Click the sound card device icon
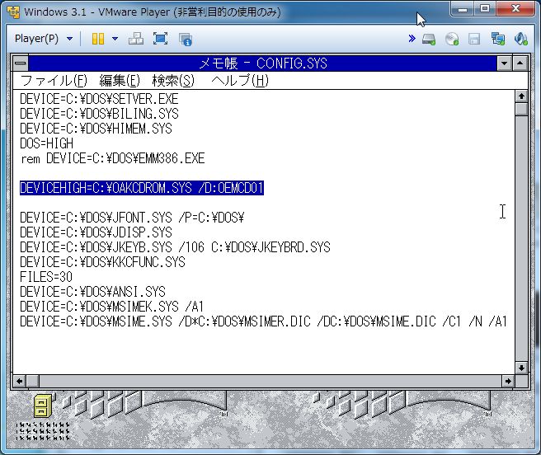This screenshot has width=541, height=455. [520, 39]
